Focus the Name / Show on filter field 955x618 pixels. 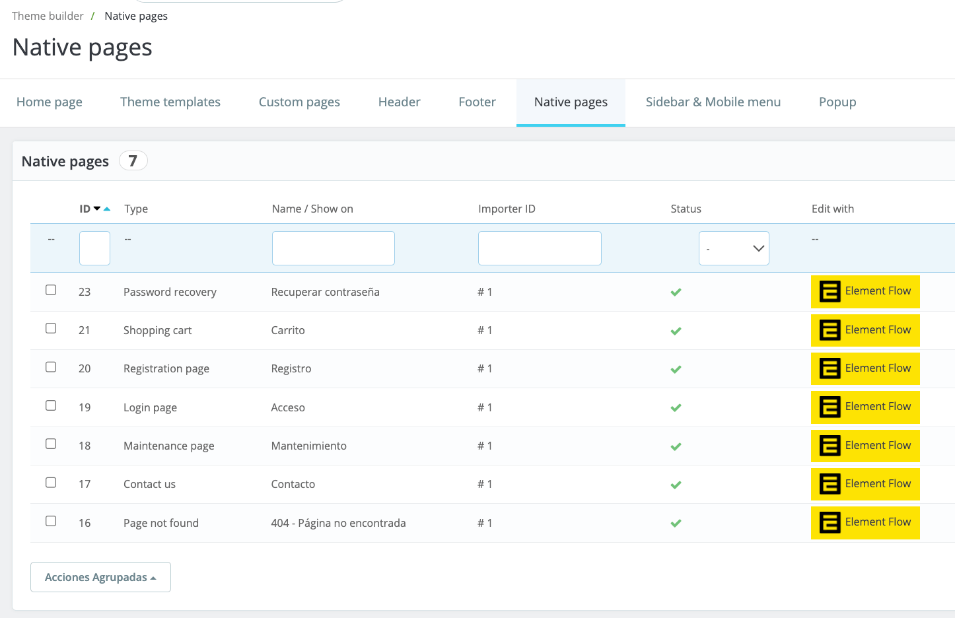(334, 248)
